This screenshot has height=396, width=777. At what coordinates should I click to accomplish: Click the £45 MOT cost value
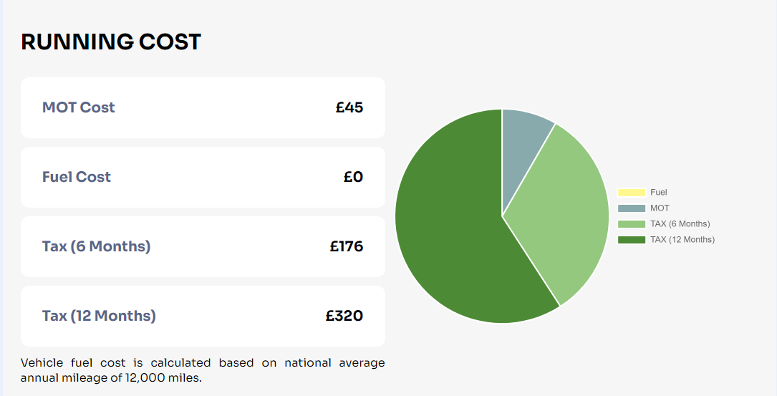[349, 107]
